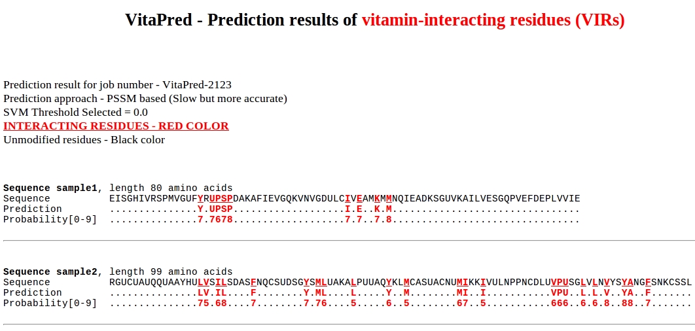Click the Probability[0-9] label for sample2

click(50, 303)
